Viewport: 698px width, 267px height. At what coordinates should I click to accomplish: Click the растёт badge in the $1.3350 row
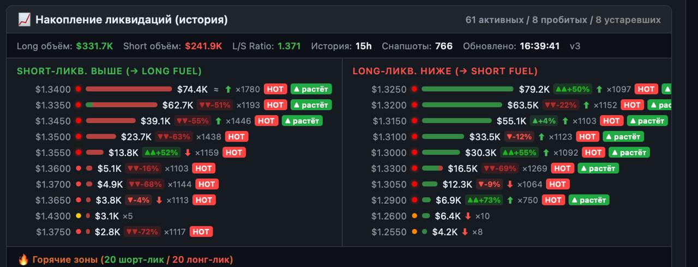[311, 105]
